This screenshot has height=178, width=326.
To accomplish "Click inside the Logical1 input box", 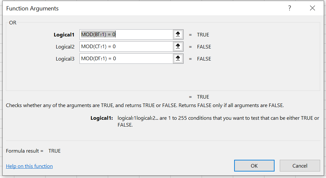I will [126, 34].
